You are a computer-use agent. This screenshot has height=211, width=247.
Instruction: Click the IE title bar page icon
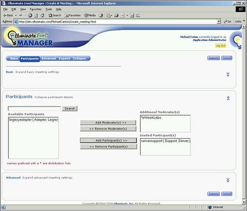(3, 3)
